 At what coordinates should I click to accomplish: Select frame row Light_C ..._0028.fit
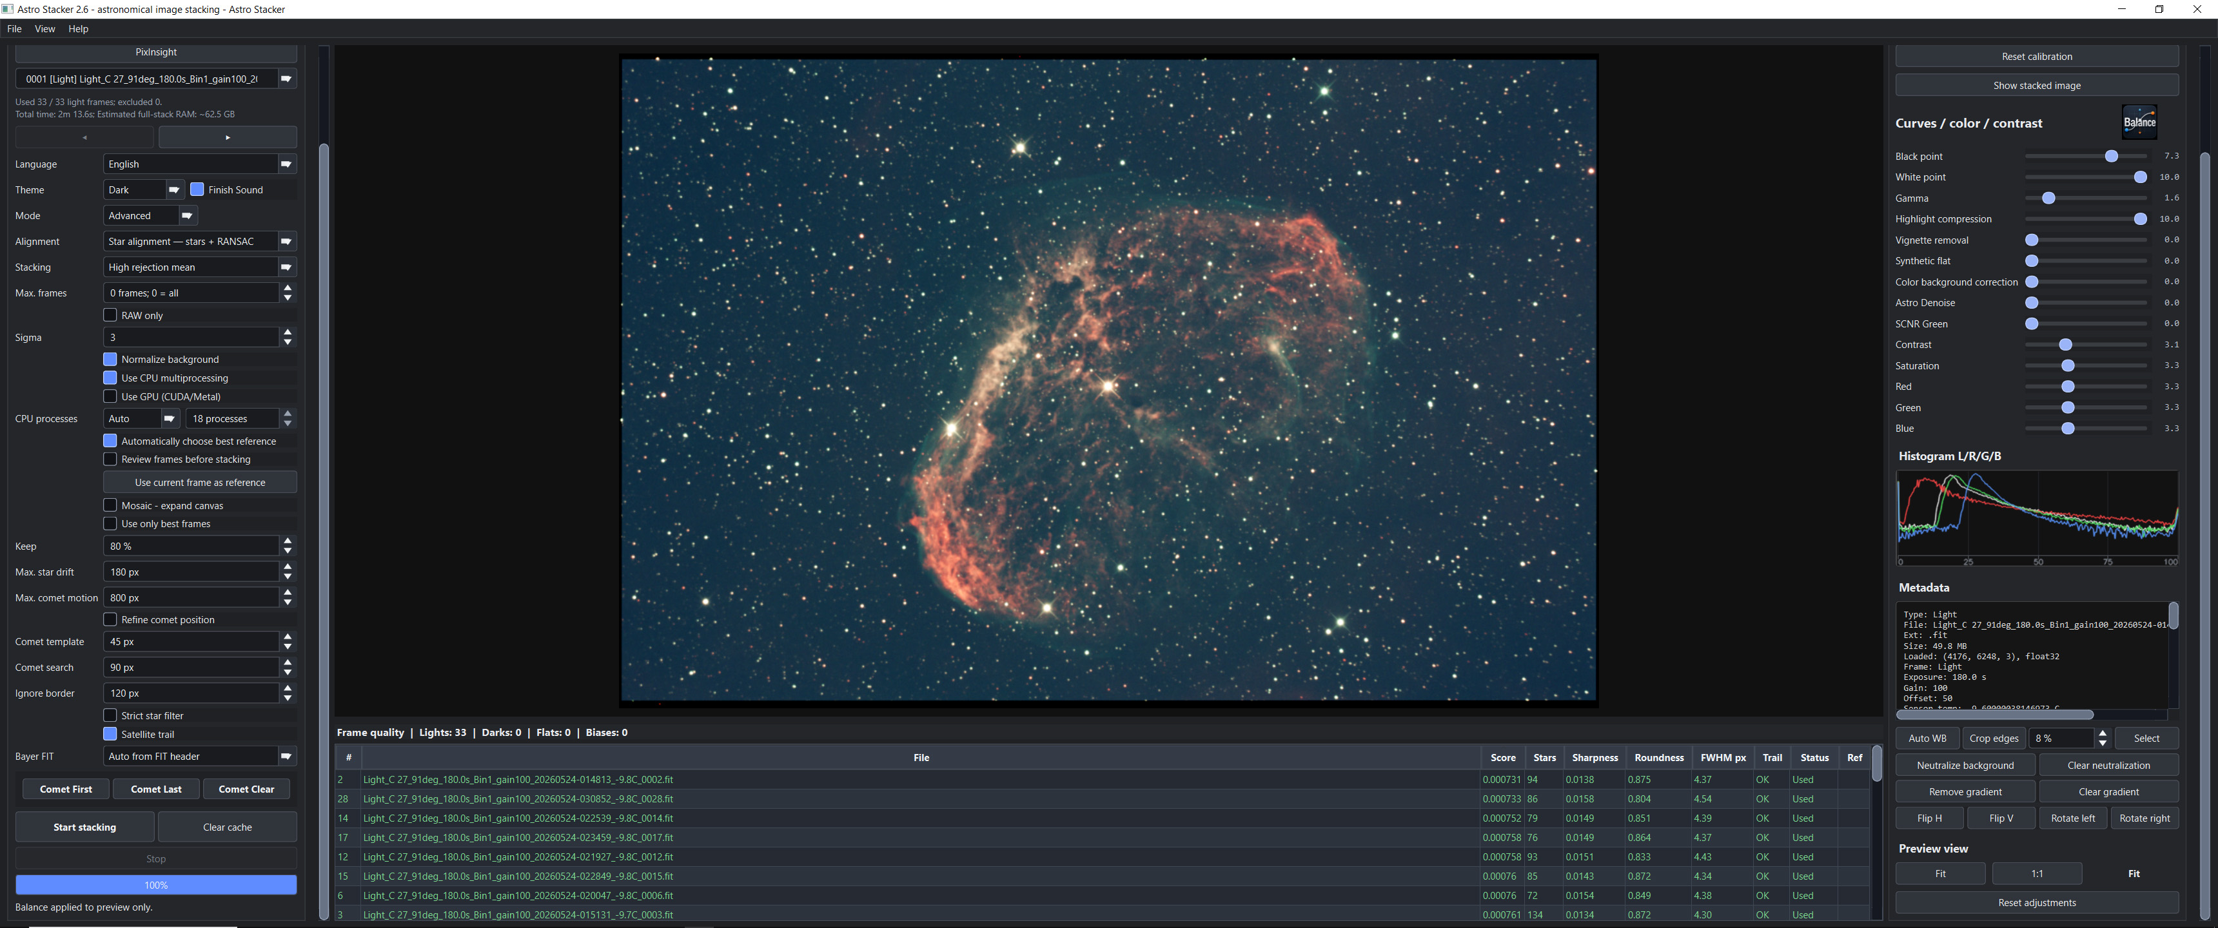pos(1102,799)
